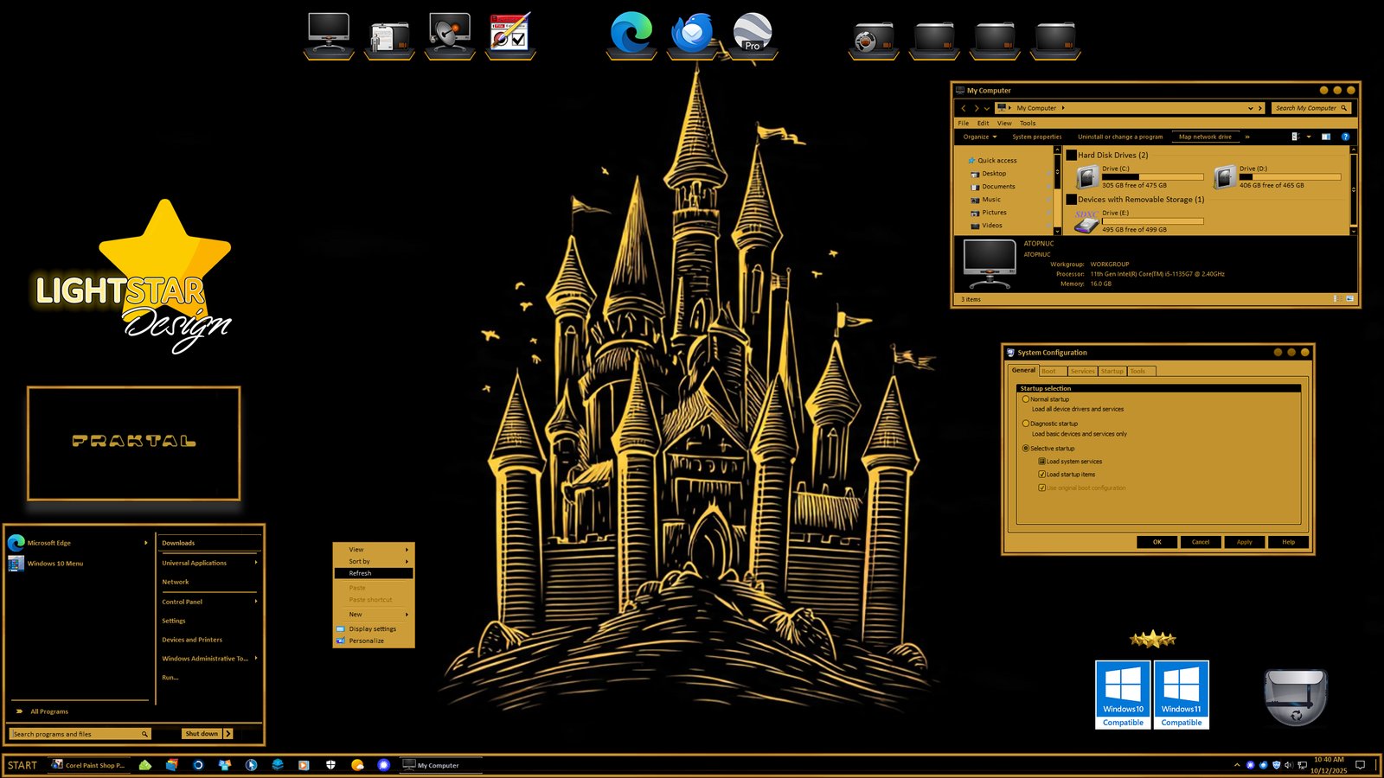
Task: Click the Recycle Bin desktop icon
Action: (x=1295, y=697)
